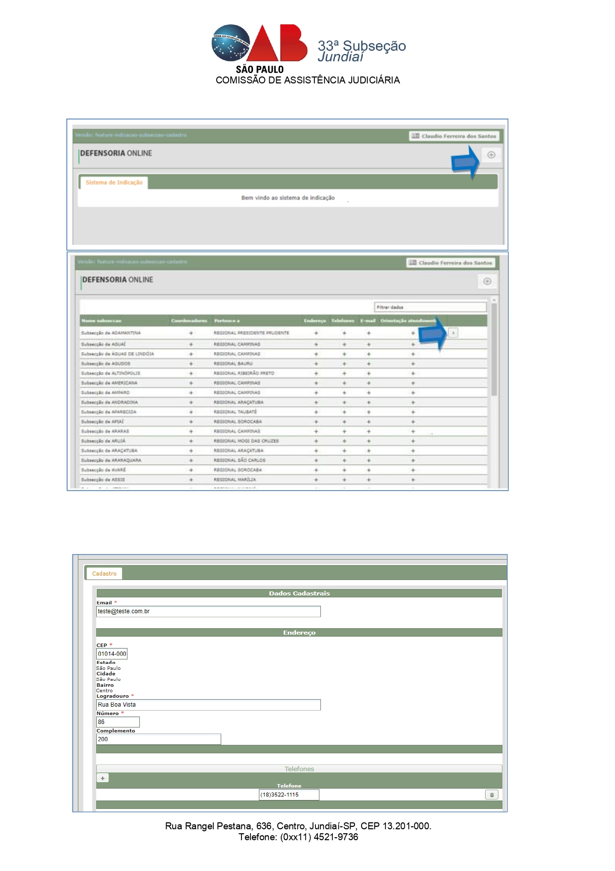
Task: Click the REGIONAL RIBEIRÃO PRETO cell
Action: (244, 373)
